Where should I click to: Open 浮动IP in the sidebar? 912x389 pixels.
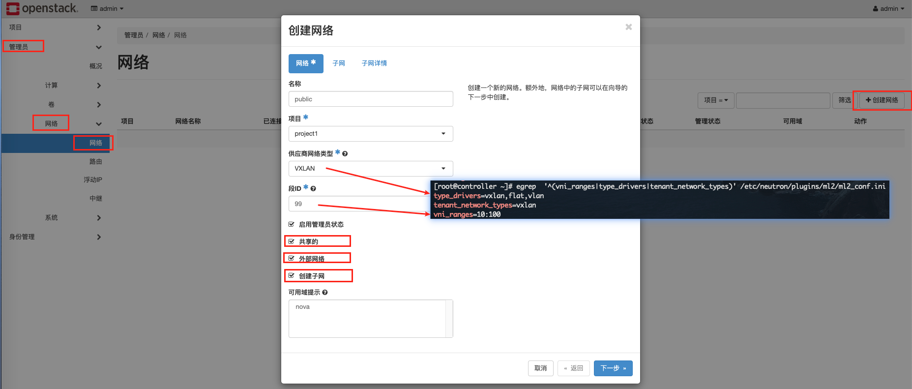[93, 180]
